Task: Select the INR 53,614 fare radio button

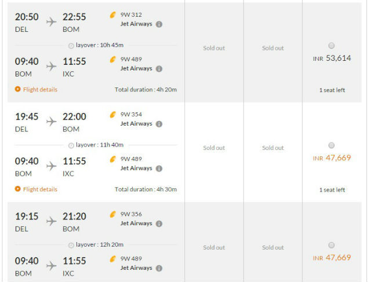Action: [x=331, y=46]
